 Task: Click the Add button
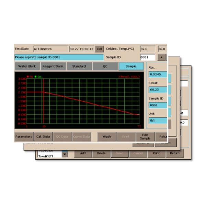[x=83, y=153]
